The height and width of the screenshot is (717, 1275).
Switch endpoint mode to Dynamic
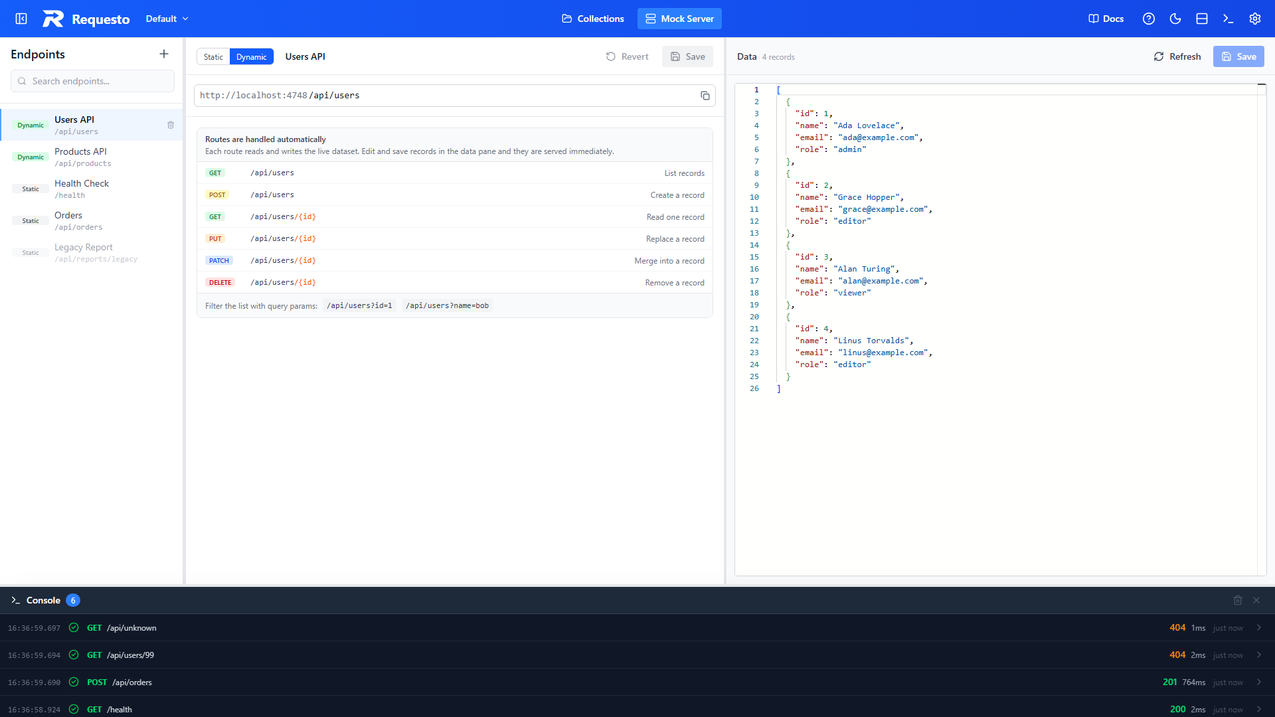coord(252,56)
